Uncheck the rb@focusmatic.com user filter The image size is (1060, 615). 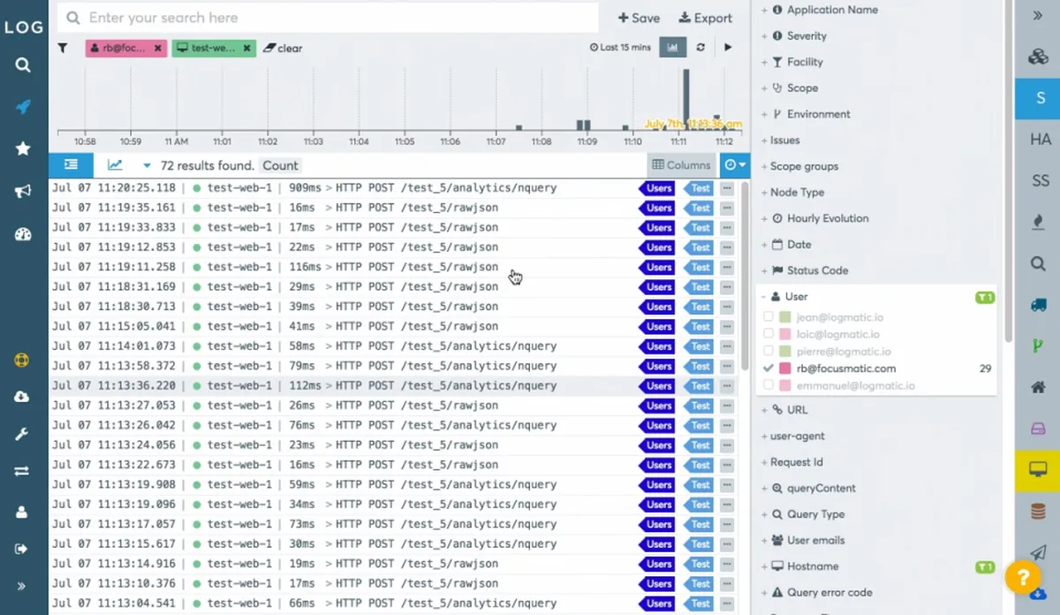(768, 368)
